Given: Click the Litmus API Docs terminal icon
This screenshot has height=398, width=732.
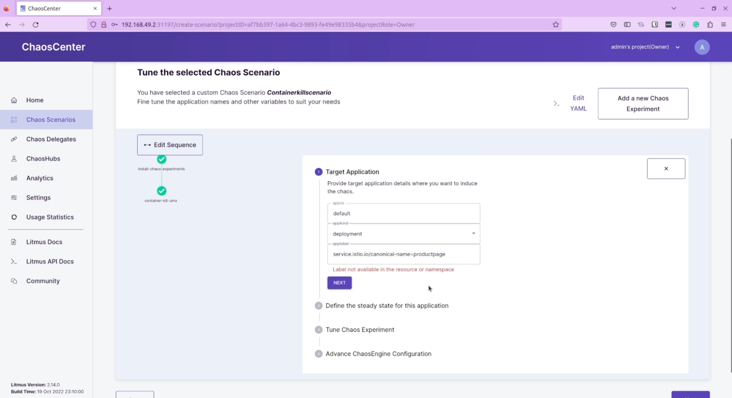Looking at the screenshot, I should pyautogui.click(x=14, y=262).
